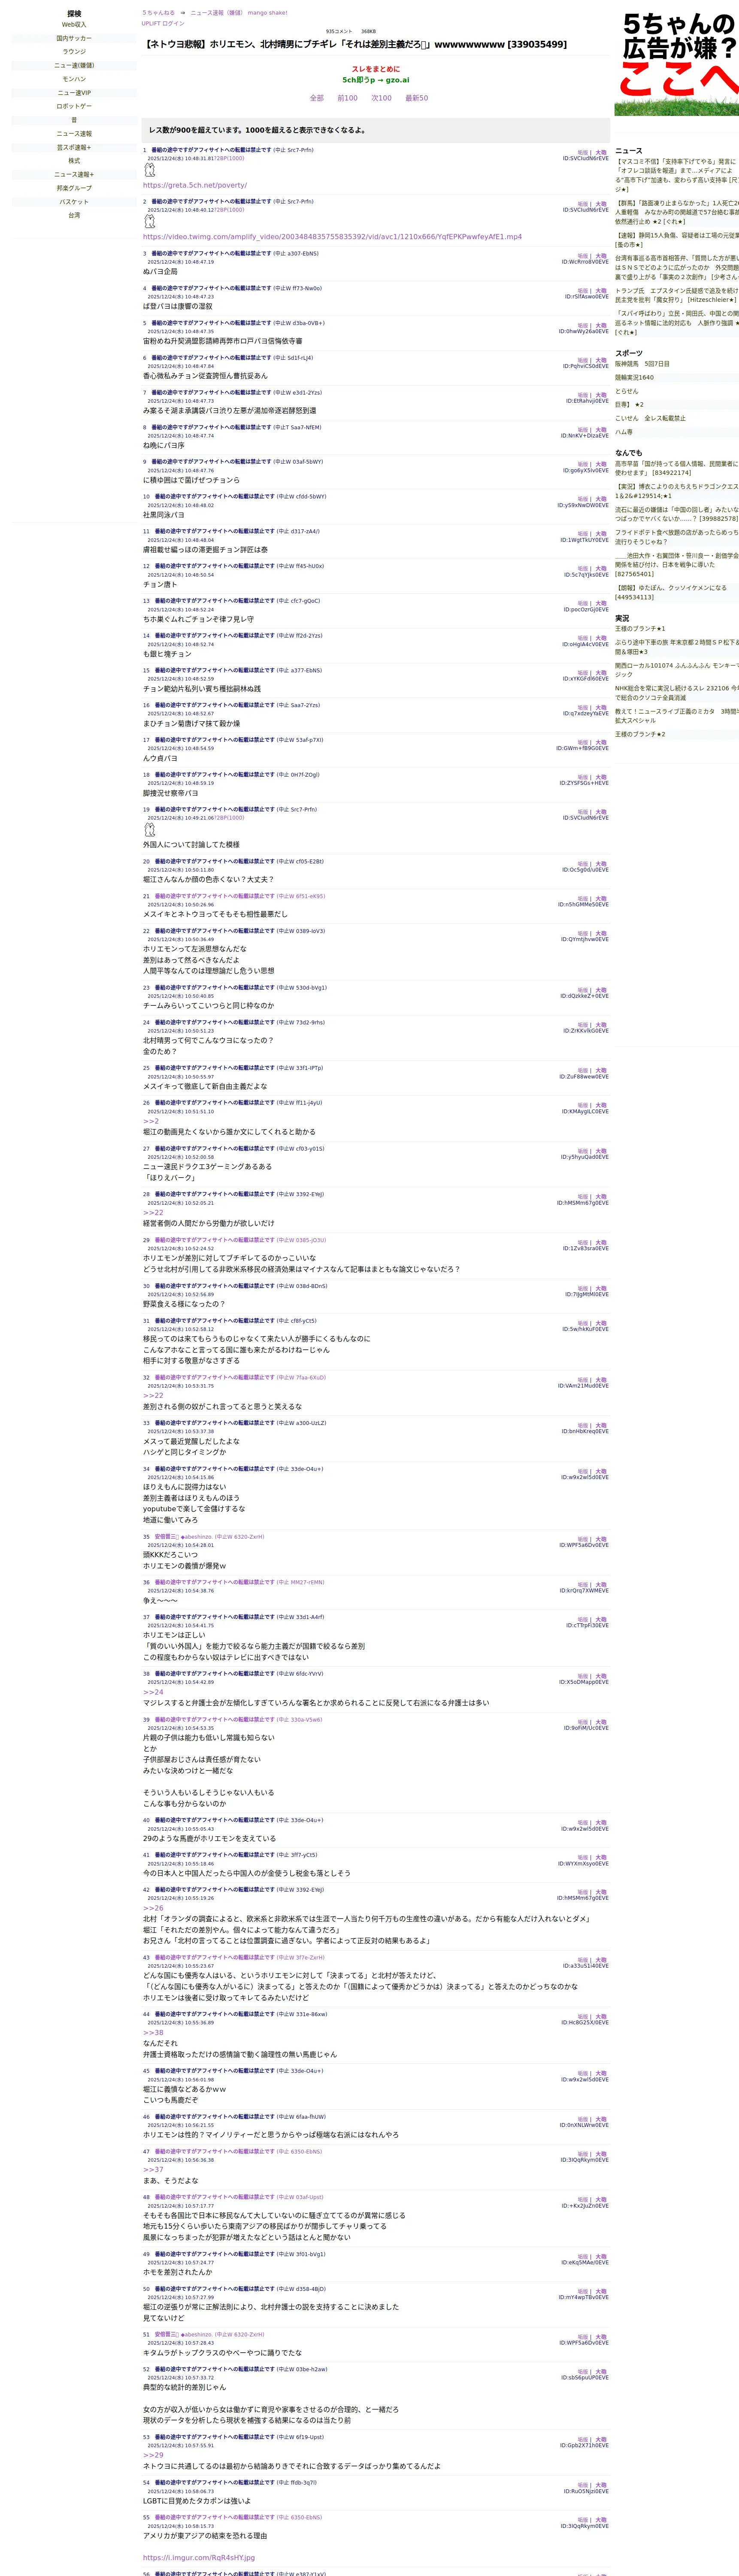Show all posts with 全部
This screenshot has width=739, height=2576.
click(317, 98)
